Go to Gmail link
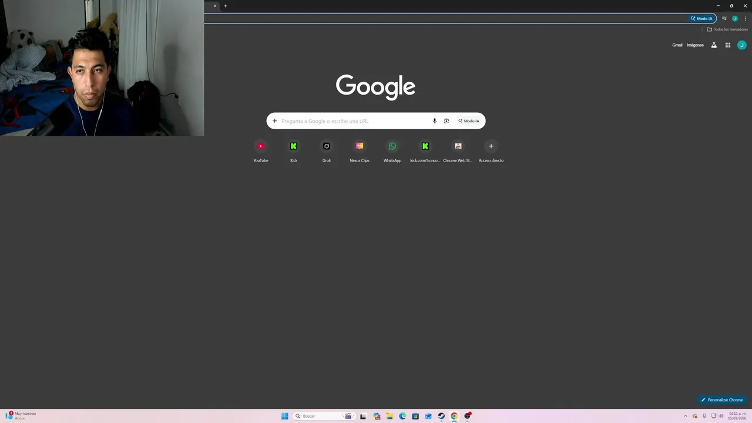Viewport: 752px width, 423px height. coord(677,45)
